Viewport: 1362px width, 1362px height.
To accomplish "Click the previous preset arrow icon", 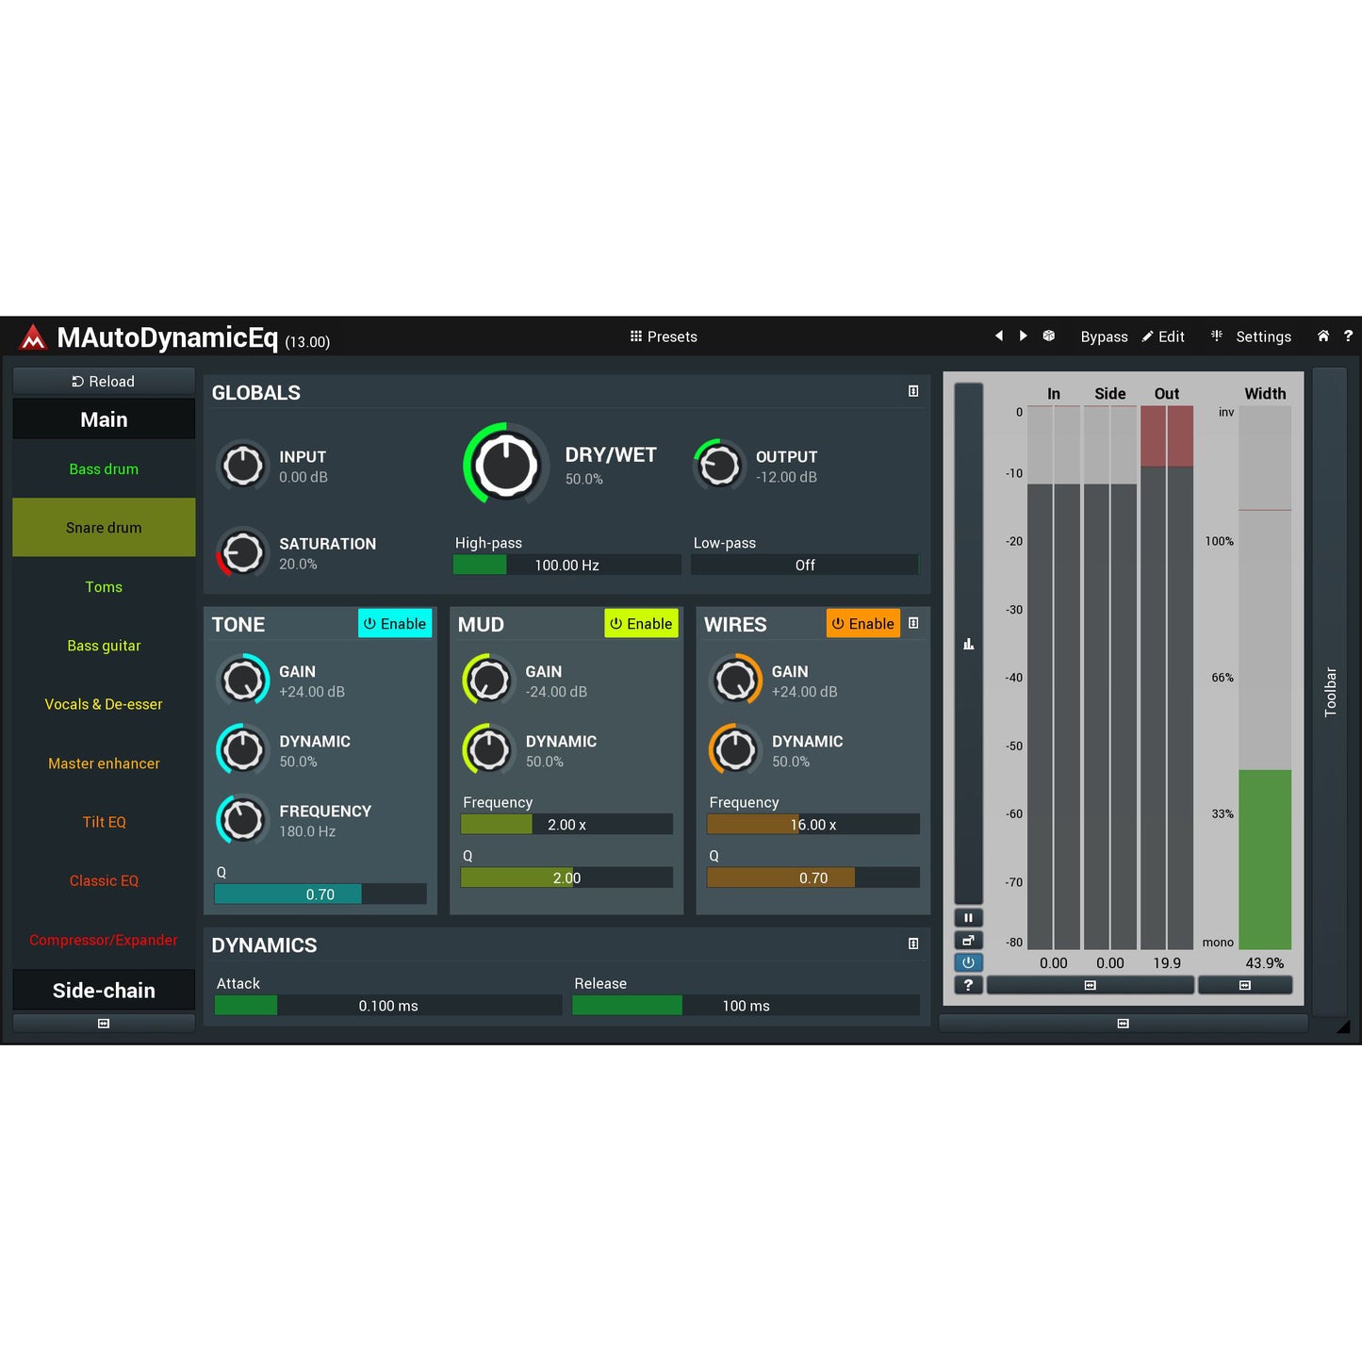I will 999,336.
